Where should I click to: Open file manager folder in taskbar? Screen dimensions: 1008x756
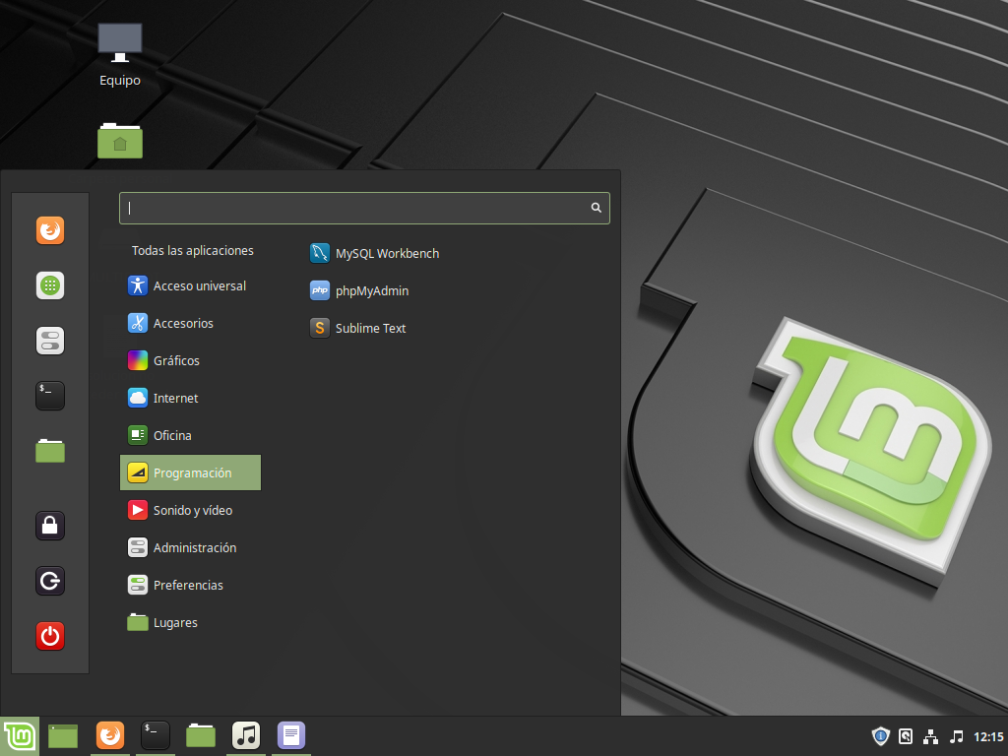click(x=201, y=735)
